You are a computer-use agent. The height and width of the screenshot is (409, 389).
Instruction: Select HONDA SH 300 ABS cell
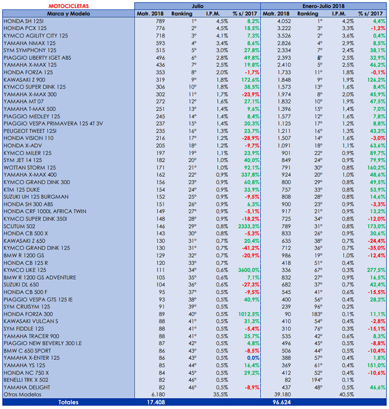(x=28, y=204)
